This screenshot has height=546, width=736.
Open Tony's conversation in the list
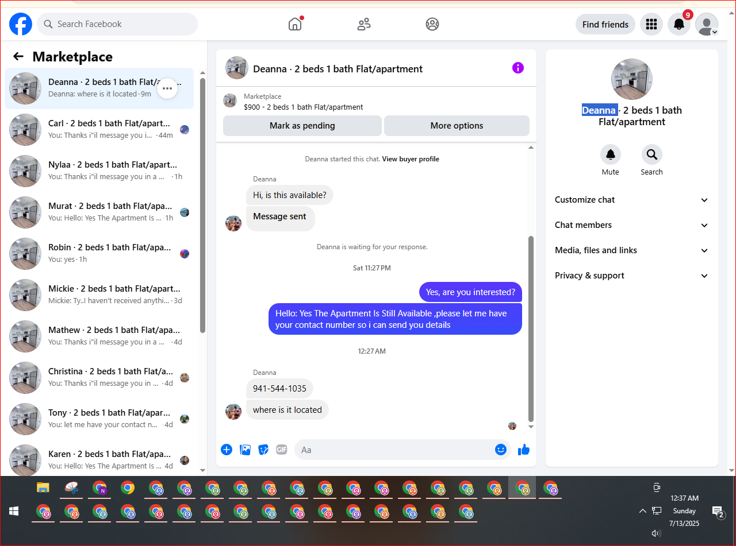click(x=99, y=419)
